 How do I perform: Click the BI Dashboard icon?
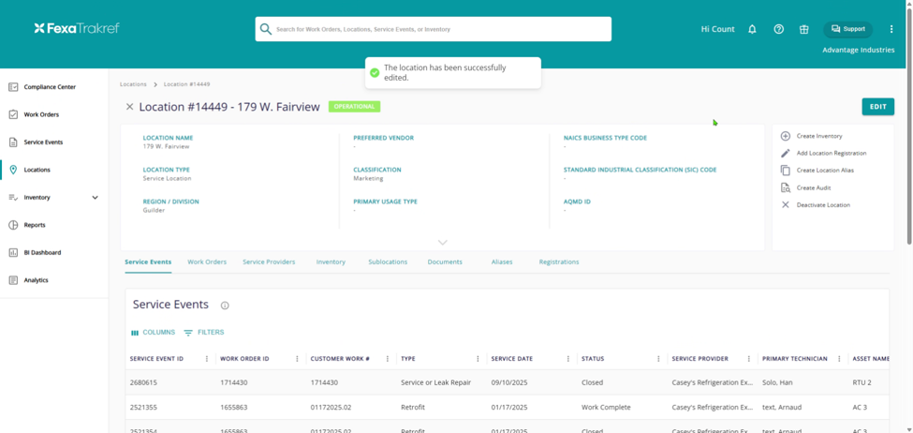click(13, 252)
